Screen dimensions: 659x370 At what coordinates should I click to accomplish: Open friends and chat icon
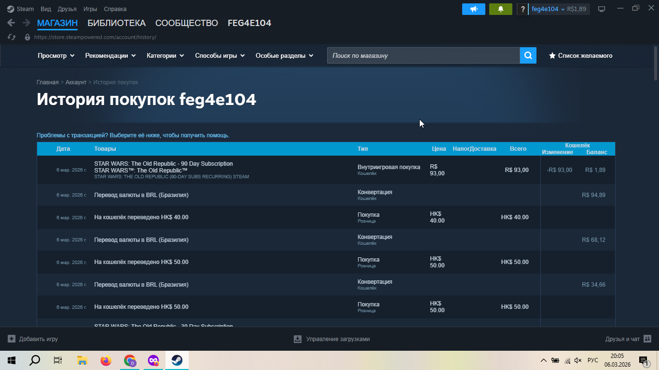647,339
